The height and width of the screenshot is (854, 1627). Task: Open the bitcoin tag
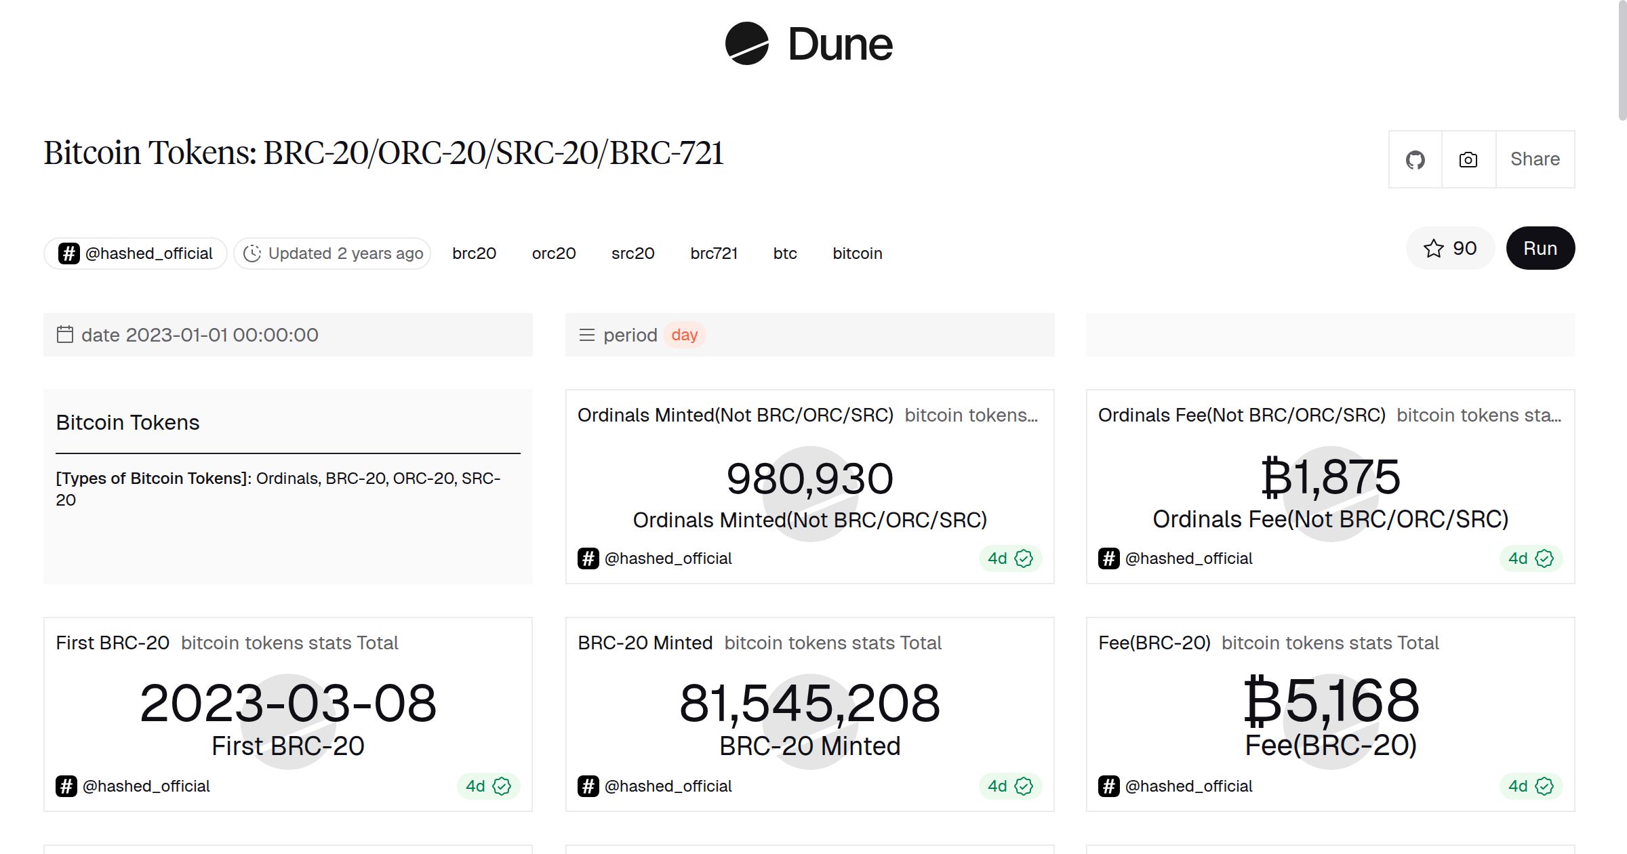coord(857,253)
